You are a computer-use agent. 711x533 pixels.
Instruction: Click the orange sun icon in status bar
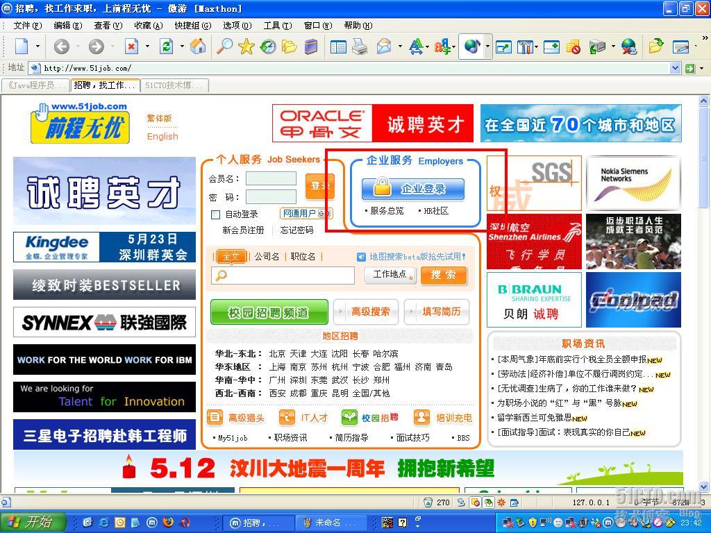(501, 502)
